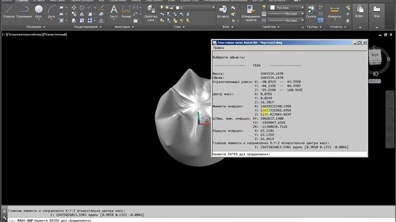396x222 pixels.
Task: Click the МАСС-ХАР command line input field
Action: click(201, 220)
